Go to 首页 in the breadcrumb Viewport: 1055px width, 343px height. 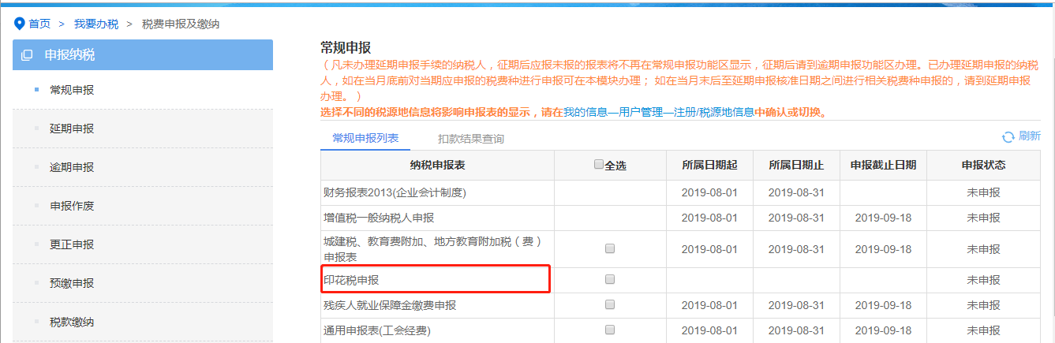[x=39, y=24]
